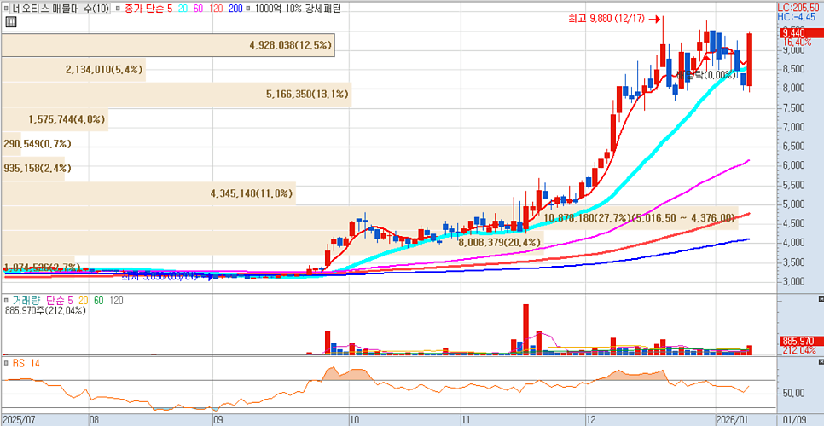Screen dimensions: 824x426
Task: Click the 885,970주(212.04%) volume readout
Action: click(46, 310)
